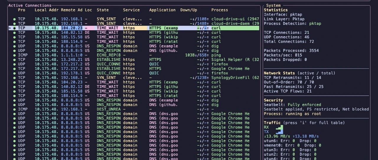Click the 'DEST_UNREA' state cell
The height and width of the screenshot is (160, 378).
coord(109,109)
